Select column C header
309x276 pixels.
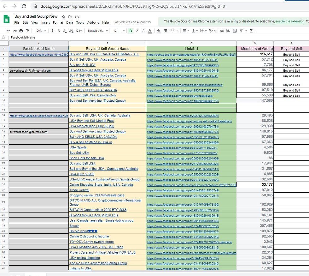(x=191, y=43)
